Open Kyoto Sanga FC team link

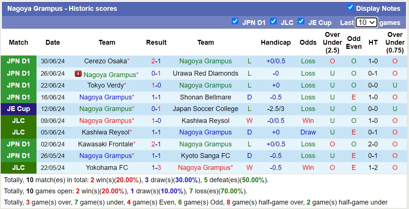206,156
